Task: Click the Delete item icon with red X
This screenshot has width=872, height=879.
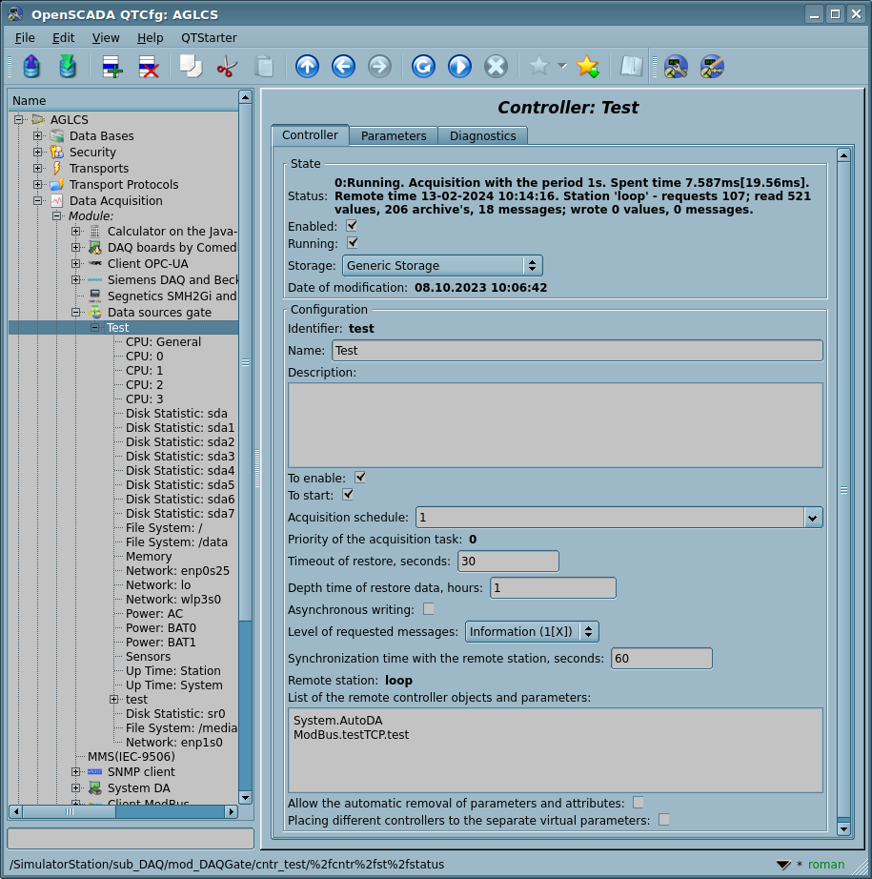Action: point(149,66)
